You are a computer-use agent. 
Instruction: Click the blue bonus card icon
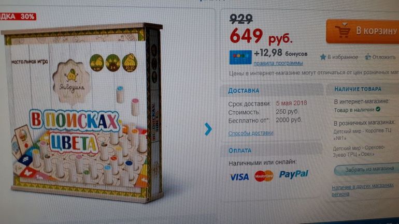point(240,57)
